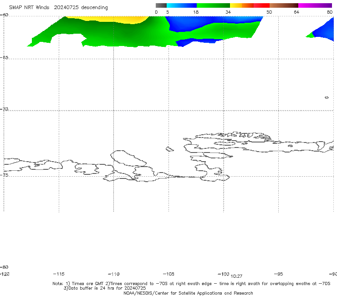Click the brown segment of the color bar

click(x=284, y=5)
